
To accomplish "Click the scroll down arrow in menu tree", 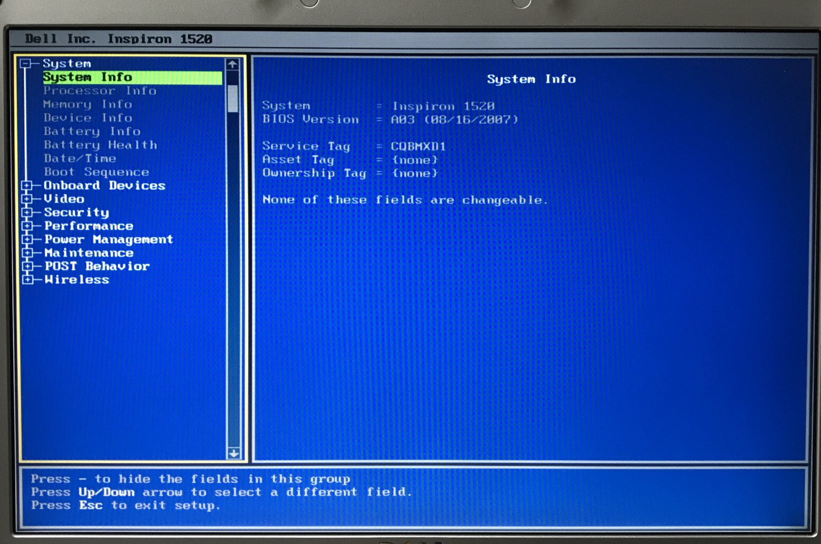I will pyautogui.click(x=233, y=453).
